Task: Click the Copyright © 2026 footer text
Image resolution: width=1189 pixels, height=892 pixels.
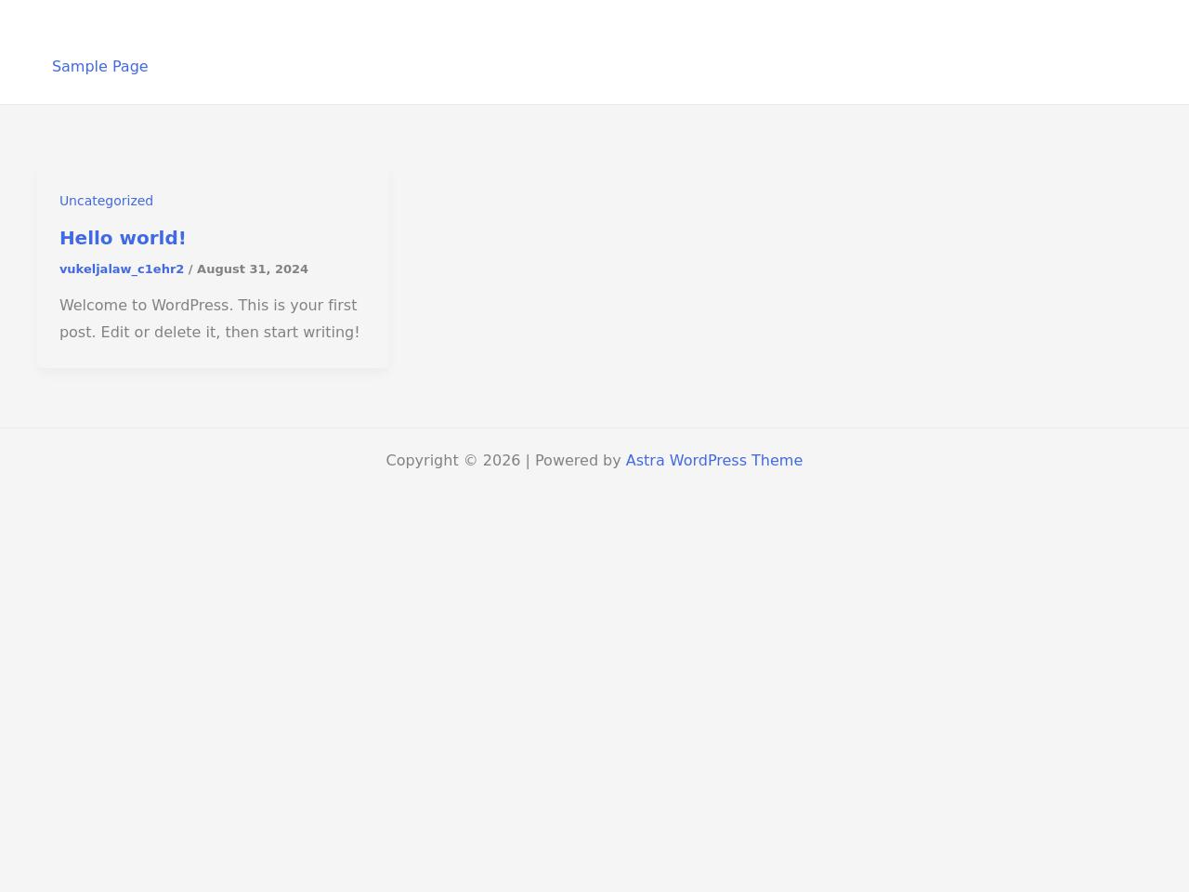Action: (452, 460)
